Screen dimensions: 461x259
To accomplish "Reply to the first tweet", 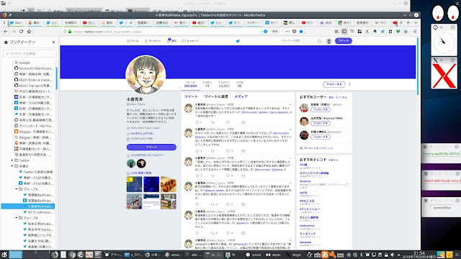I will (x=197, y=122).
